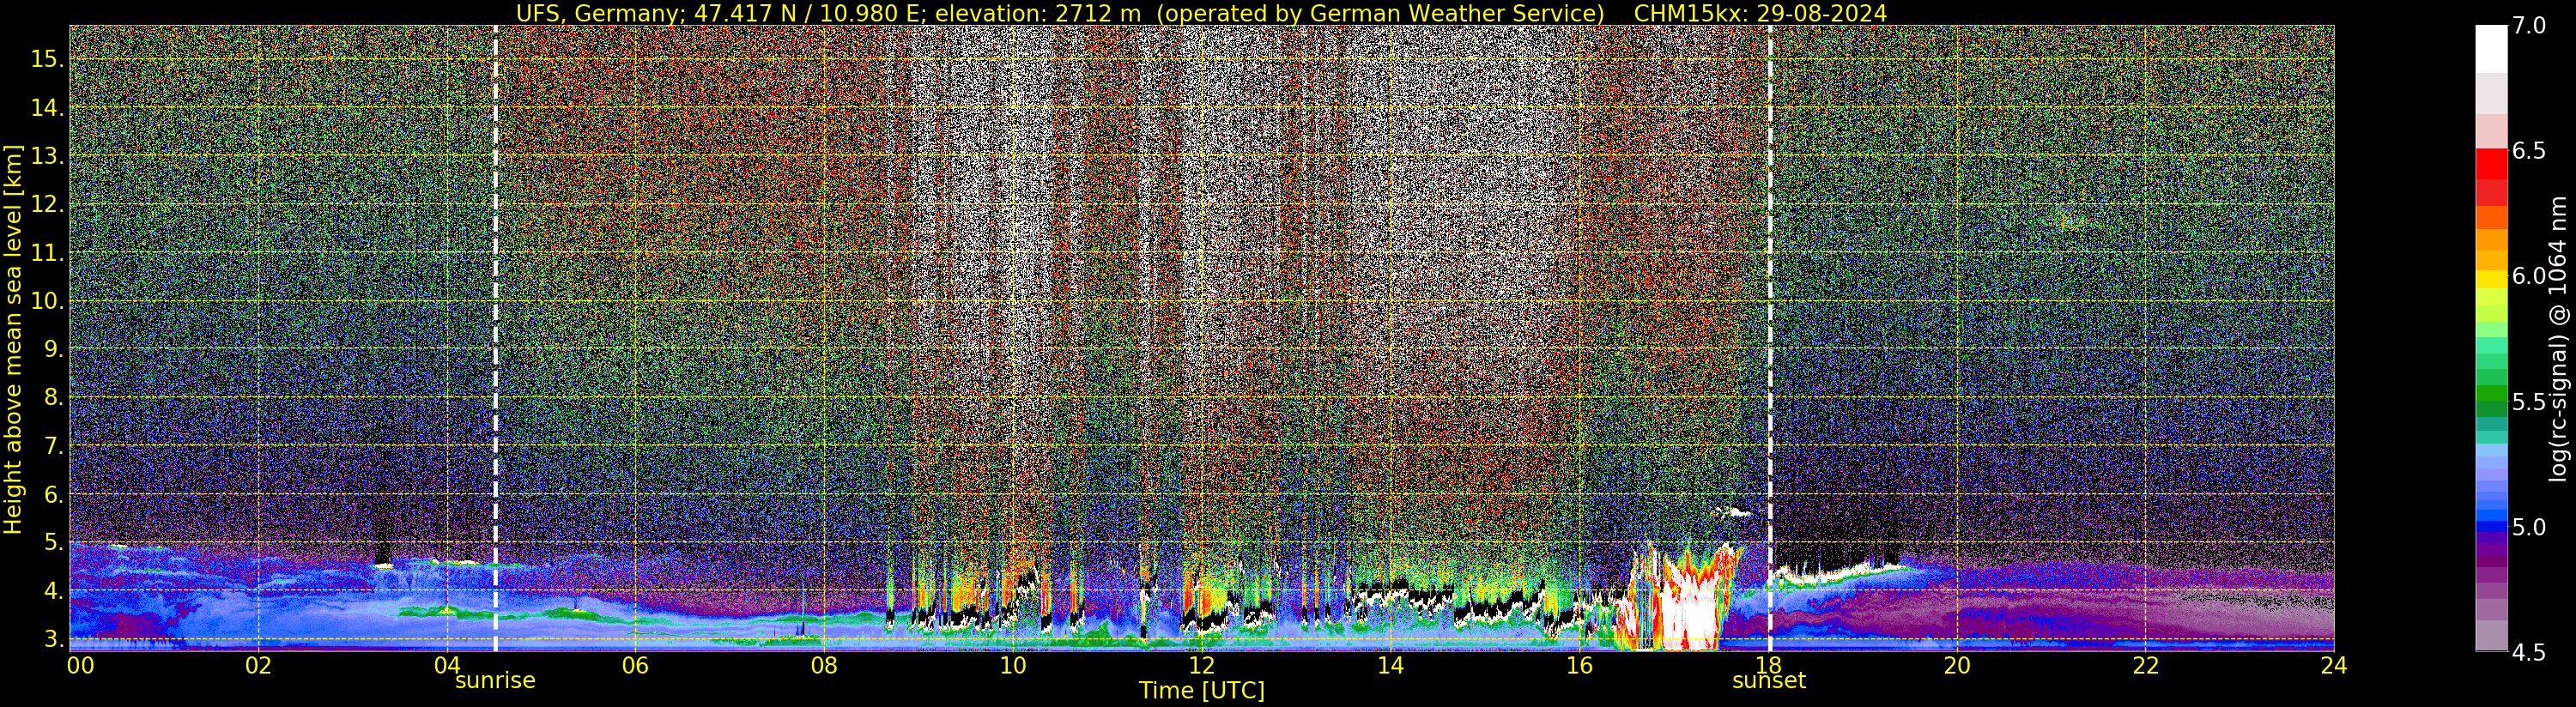Click the height axis tick '11.'

(47, 253)
